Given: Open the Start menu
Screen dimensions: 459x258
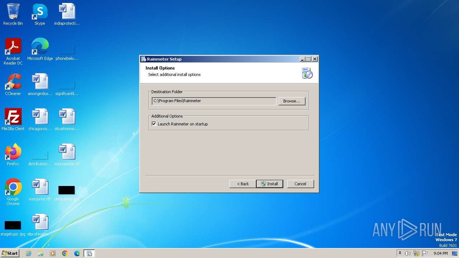Looking at the screenshot, I should [x=10, y=253].
